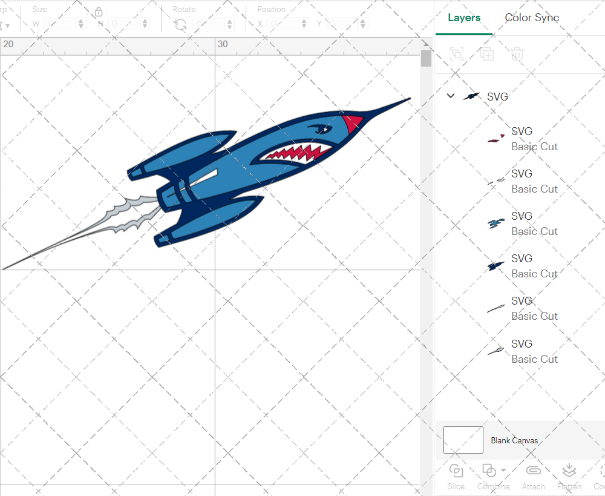
Task: Click the Position Y stepper arrows
Action: click(362, 24)
